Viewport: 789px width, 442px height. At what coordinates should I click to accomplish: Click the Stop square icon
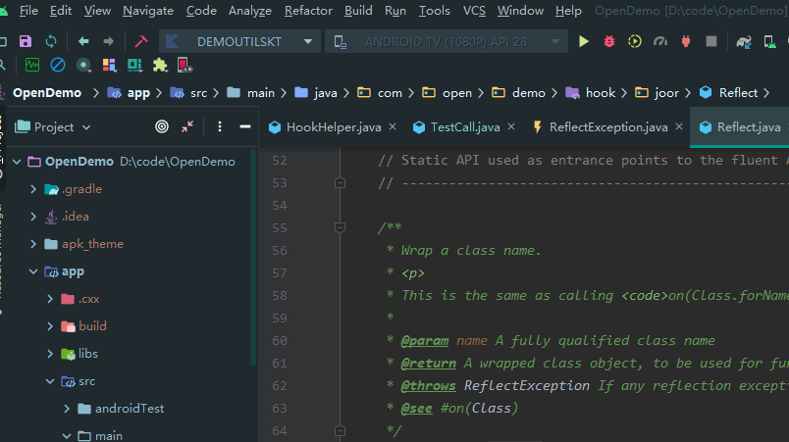[711, 41]
